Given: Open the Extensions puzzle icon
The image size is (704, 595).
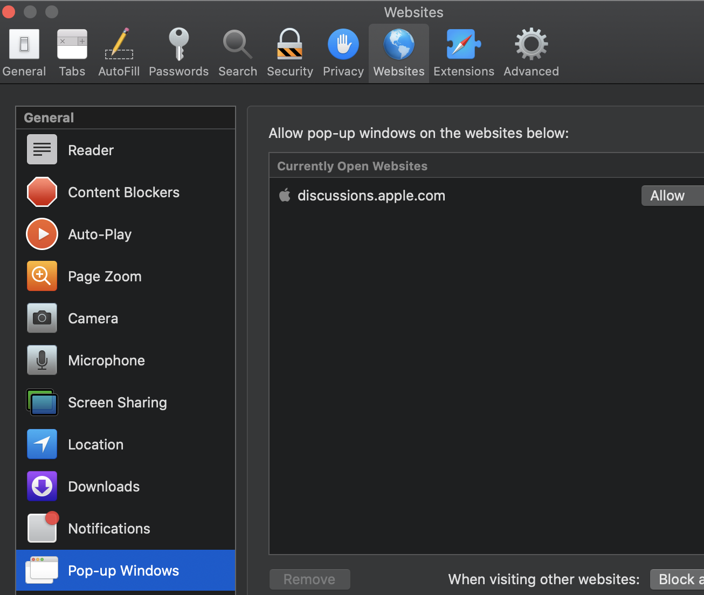Looking at the screenshot, I should 464,44.
